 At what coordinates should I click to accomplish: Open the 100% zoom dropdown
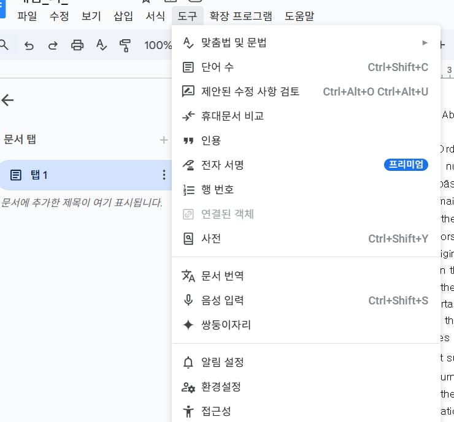pyautogui.click(x=158, y=45)
